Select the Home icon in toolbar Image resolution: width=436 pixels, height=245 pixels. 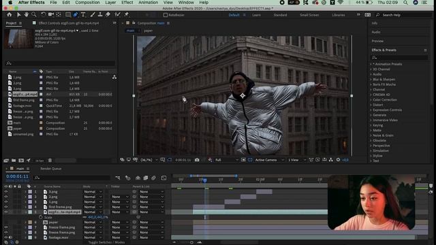(x=10, y=15)
